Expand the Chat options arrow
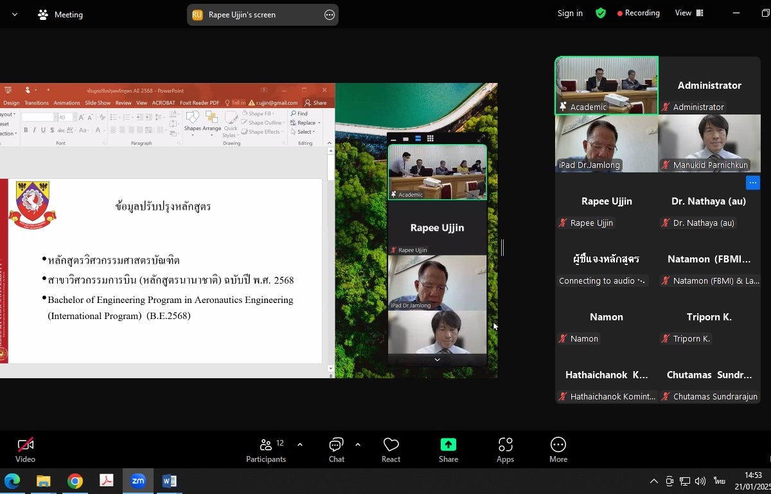This screenshot has height=494, width=771. (358, 444)
